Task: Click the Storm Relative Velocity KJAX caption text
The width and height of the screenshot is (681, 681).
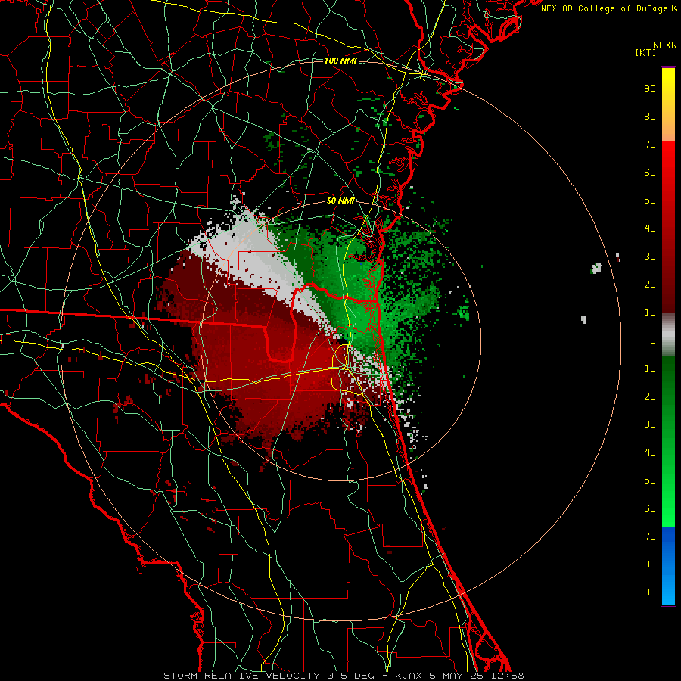Action: click(x=344, y=676)
